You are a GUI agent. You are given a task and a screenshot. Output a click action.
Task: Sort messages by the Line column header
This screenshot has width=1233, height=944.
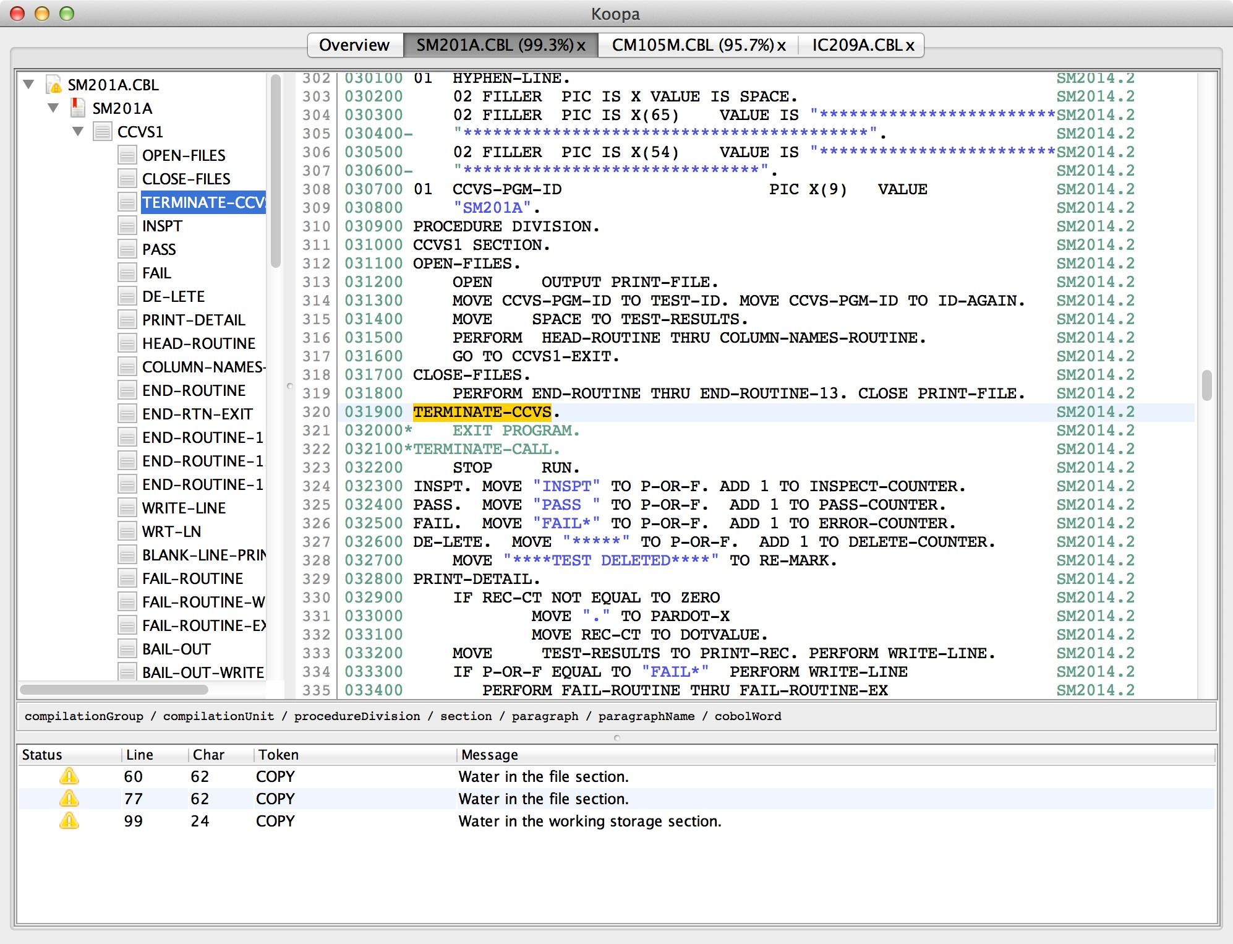(140, 755)
